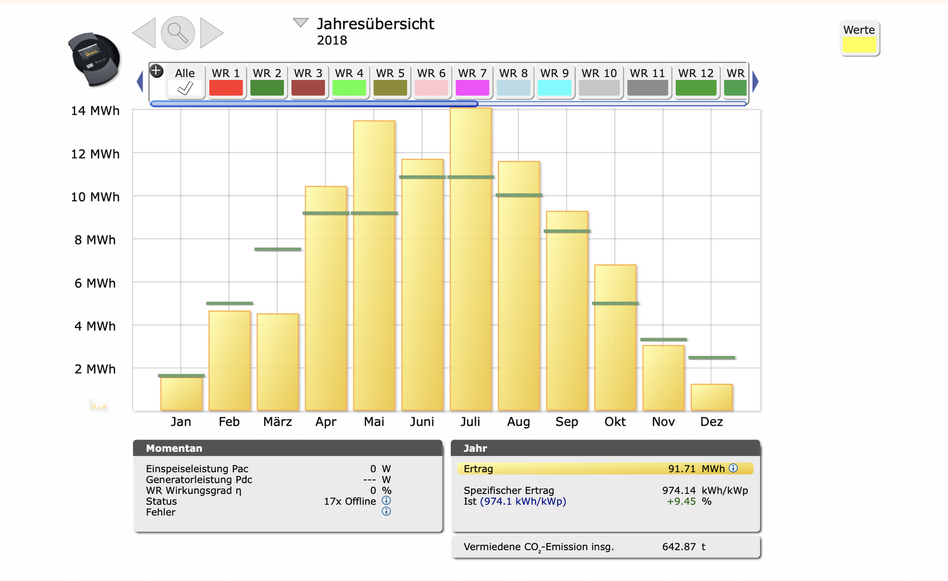Open info icon next to Fehler

[x=386, y=511]
